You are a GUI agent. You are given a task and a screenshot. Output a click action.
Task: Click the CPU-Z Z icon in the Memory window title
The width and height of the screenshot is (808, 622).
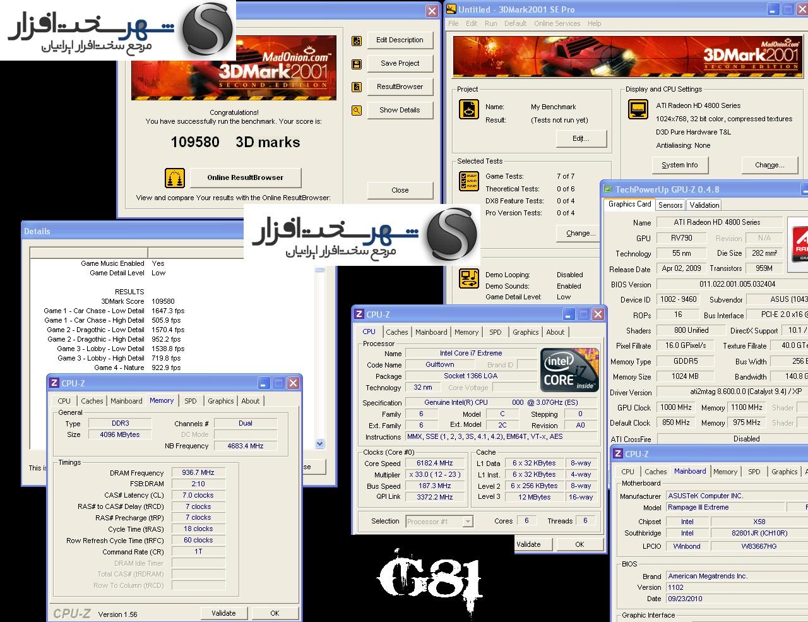[x=55, y=383]
